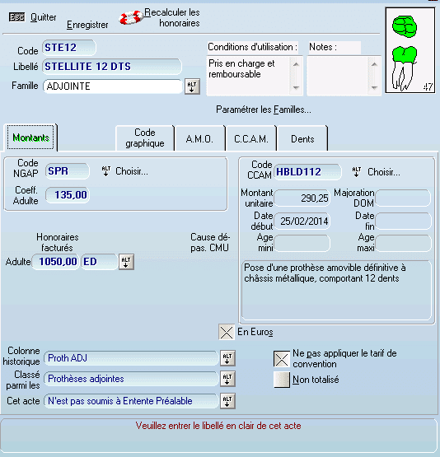
Task: Click Coeff. Adulte field 135,00
Action: pos(68,195)
